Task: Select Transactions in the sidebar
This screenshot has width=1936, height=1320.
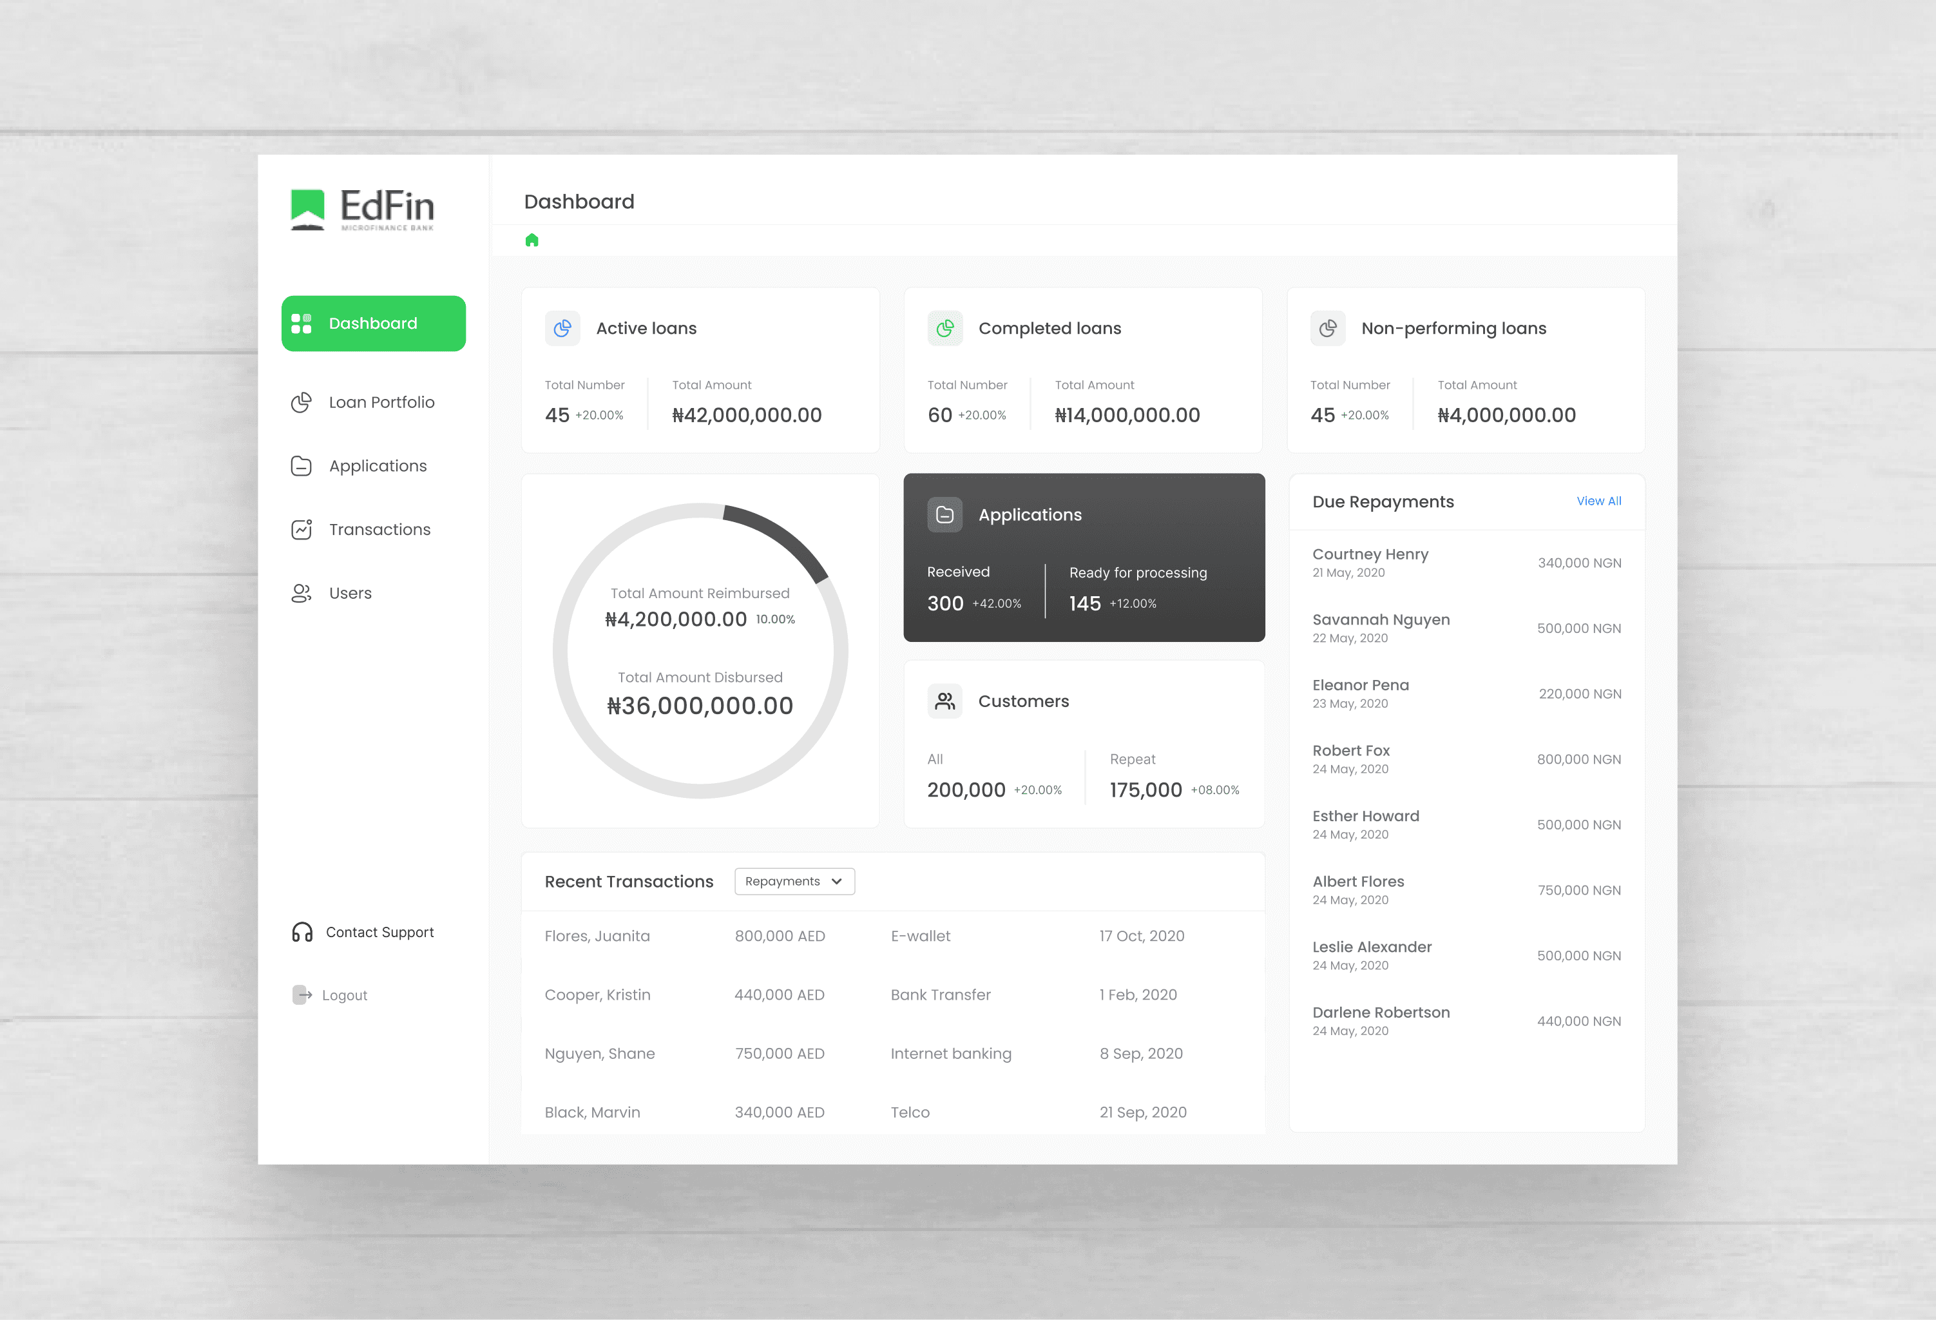Action: [379, 530]
